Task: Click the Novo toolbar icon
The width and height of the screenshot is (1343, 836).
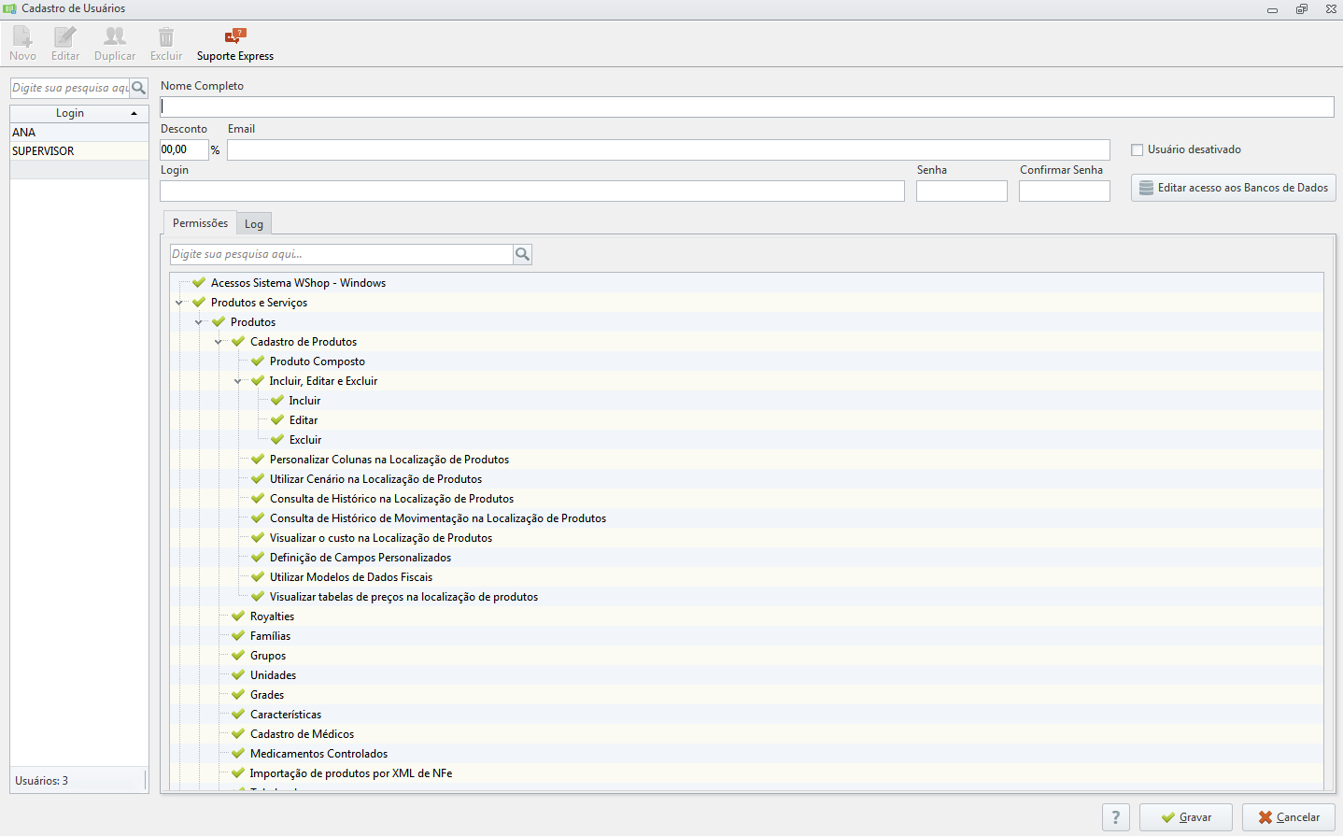Action: (x=22, y=37)
